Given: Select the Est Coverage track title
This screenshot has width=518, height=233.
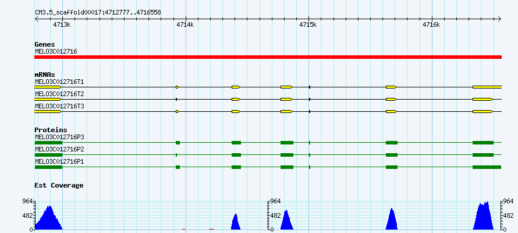Looking at the screenshot, I should pyautogui.click(x=59, y=185).
